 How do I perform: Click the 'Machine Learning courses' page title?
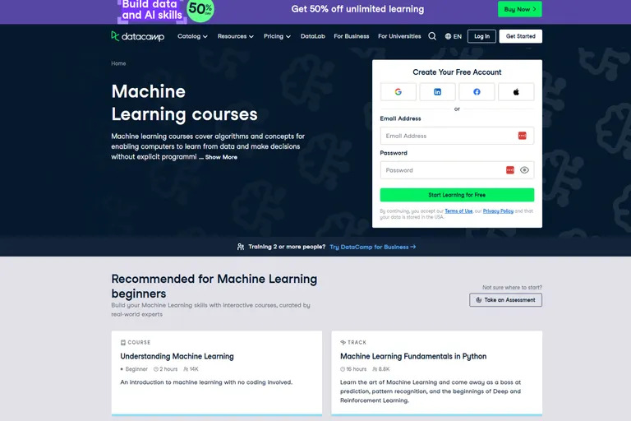[184, 103]
